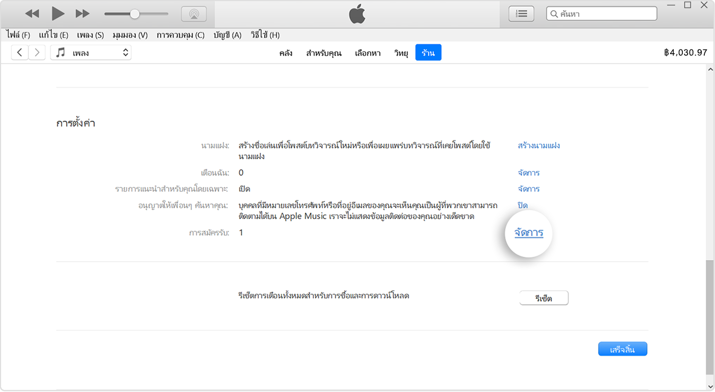
Task: Open the แก้ไข (E) menu
Action: click(x=54, y=35)
